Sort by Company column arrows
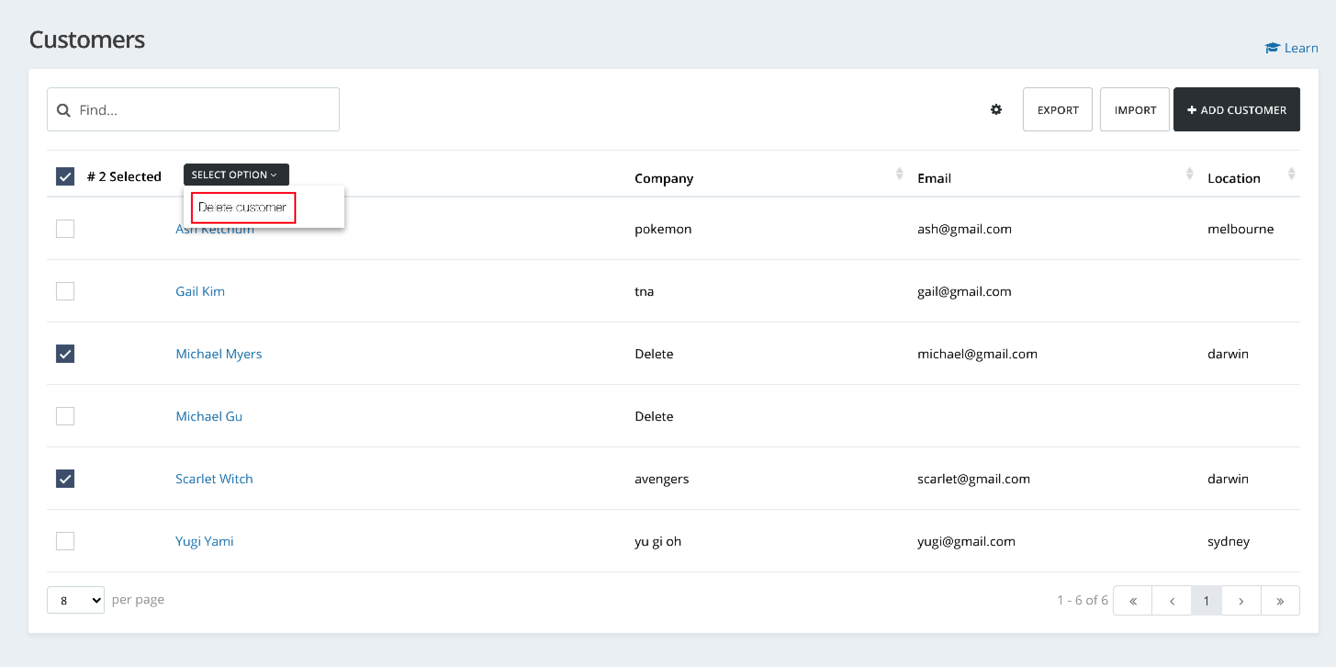Screen dimensions: 1336x667 pos(899,174)
